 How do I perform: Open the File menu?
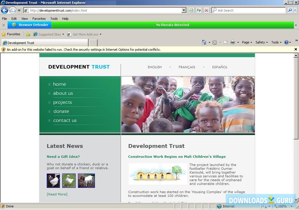pos(4,19)
